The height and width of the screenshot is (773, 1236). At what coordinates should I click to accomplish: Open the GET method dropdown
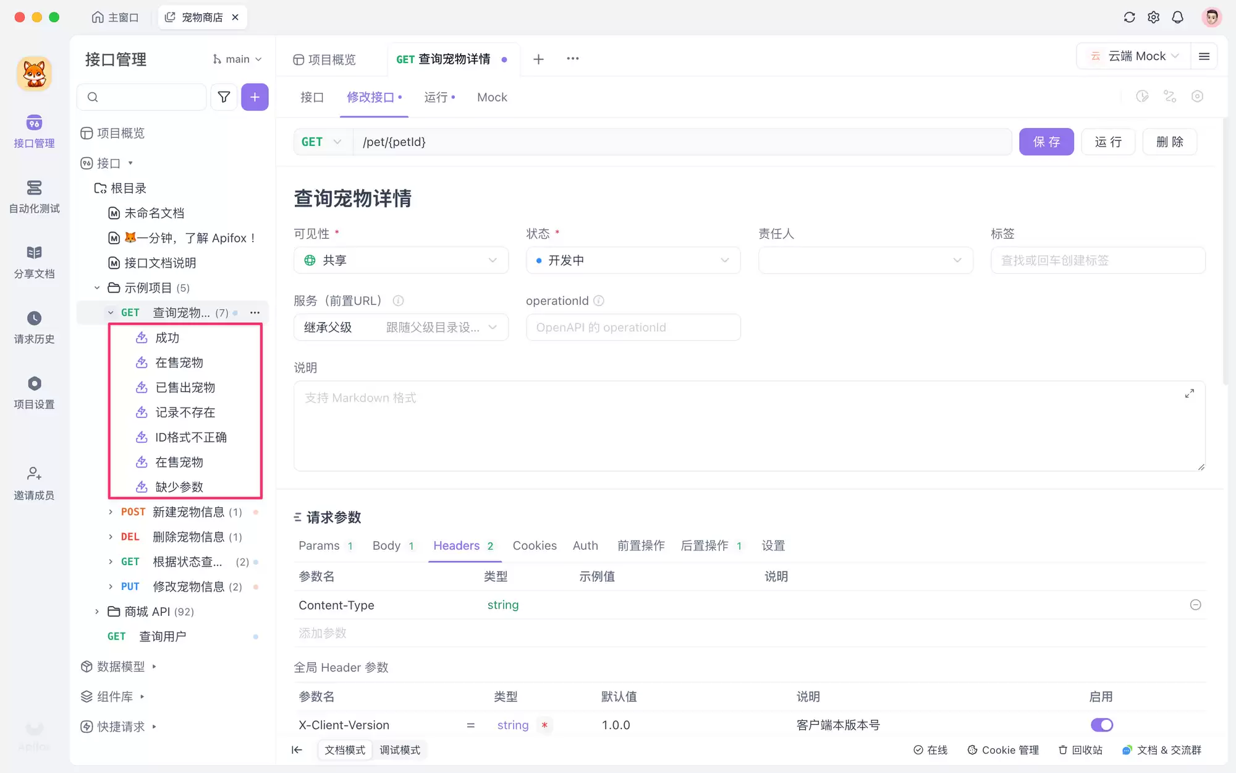click(x=323, y=142)
